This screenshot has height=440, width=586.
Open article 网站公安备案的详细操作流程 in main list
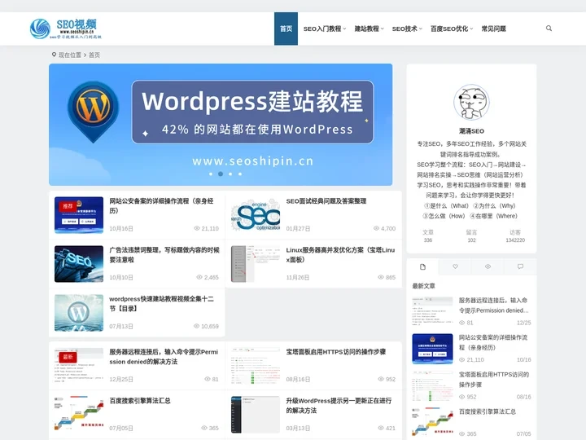pos(161,206)
